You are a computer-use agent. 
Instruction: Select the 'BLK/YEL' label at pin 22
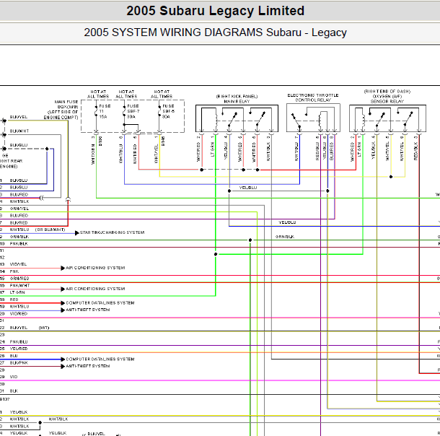click(19, 328)
